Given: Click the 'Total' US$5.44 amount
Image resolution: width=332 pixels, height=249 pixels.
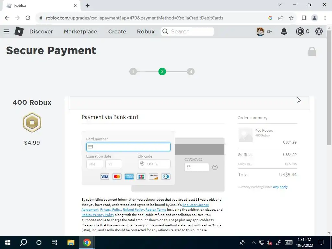Looking at the screenshot, I should 288,175.
